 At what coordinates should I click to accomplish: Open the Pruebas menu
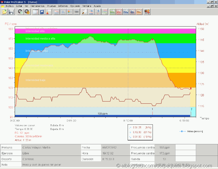51,6
